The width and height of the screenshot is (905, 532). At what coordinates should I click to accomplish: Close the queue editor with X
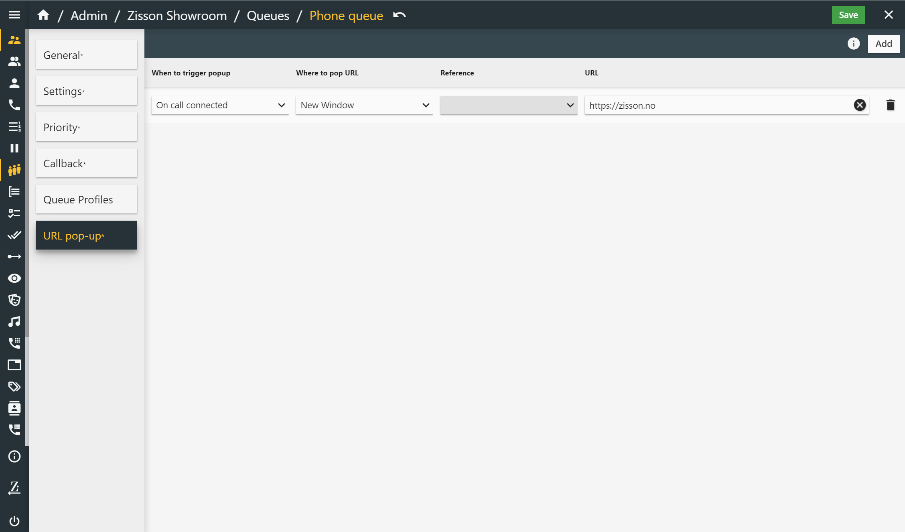(889, 15)
